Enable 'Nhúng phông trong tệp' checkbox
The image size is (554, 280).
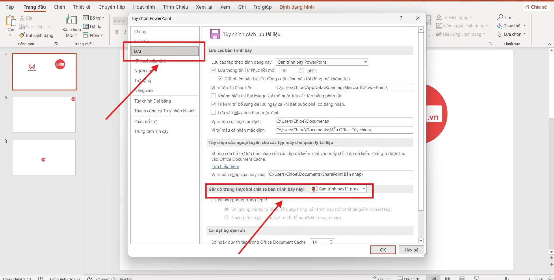click(213, 200)
